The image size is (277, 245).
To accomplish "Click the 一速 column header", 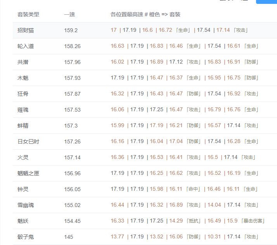I will (69, 14).
